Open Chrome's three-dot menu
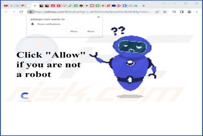203x136 pixels. [x=197, y=12]
